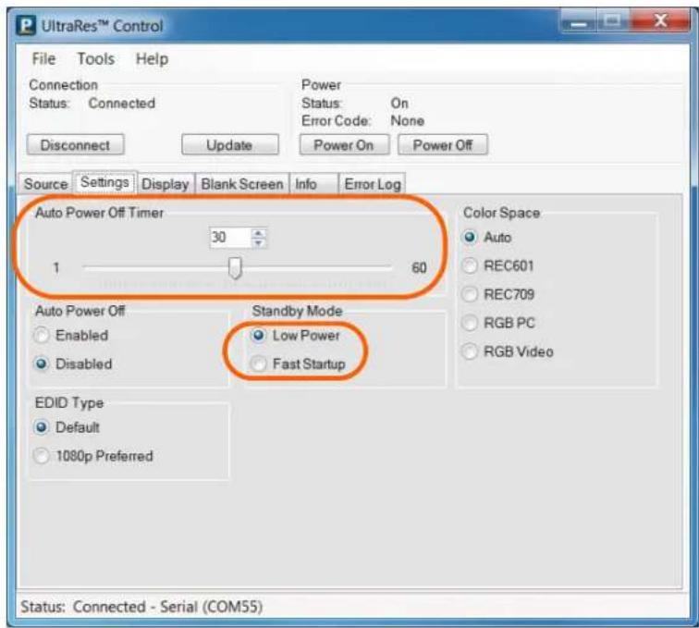Click the power status value 'On'

[399, 104]
